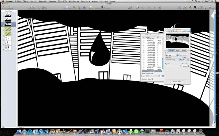Open the Insertar menu
Viewport: 219px width, 136px height.
tap(34, 1)
